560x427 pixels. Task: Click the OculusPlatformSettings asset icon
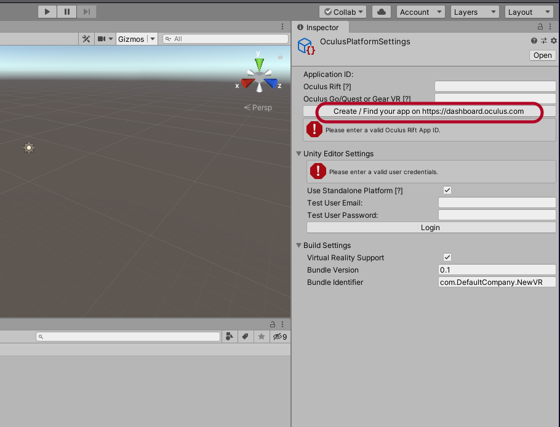(x=306, y=46)
